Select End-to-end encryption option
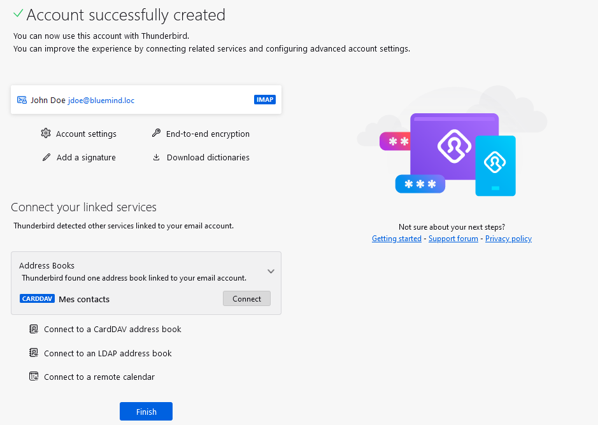 click(x=208, y=134)
